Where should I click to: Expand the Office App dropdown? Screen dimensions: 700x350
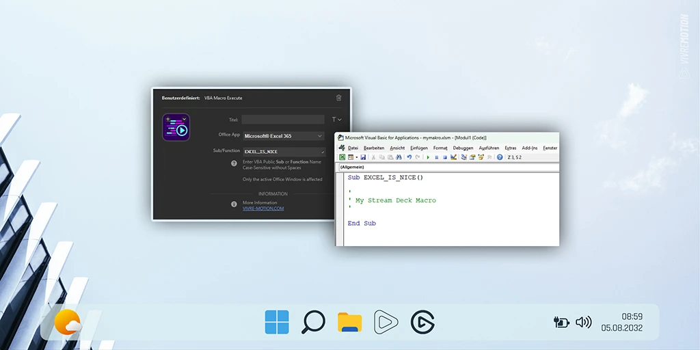tap(283, 136)
